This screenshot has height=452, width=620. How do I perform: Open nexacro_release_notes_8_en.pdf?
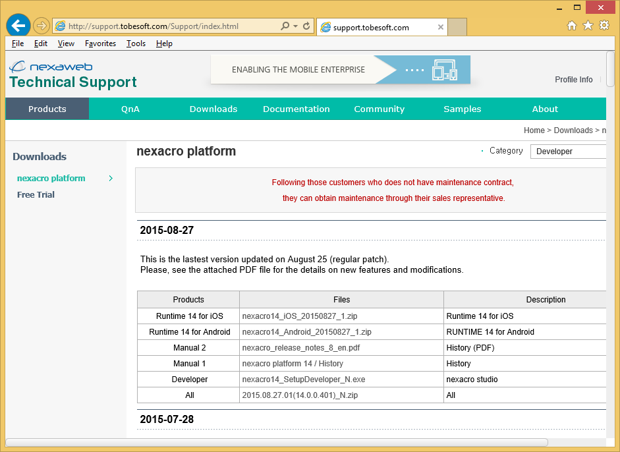(x=301, y=348)
